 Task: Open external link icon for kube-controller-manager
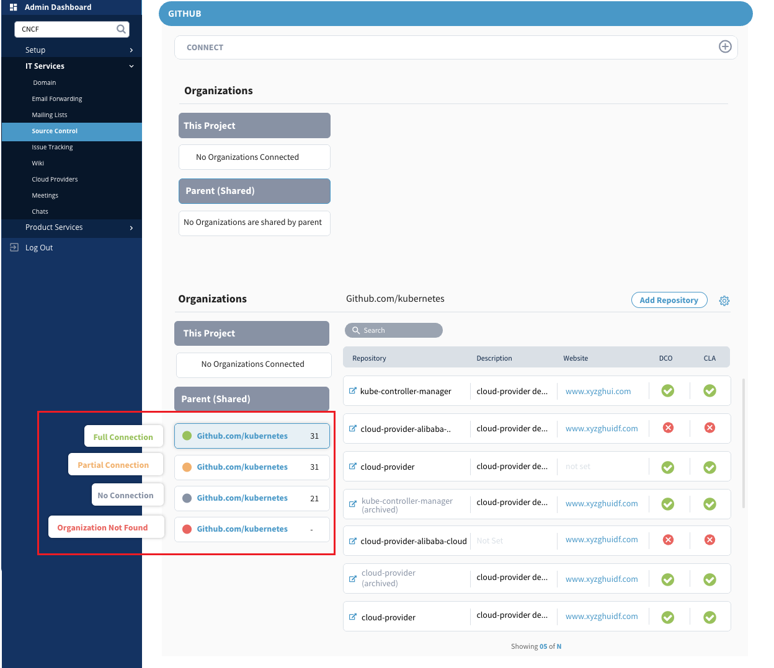[x=353, y=391]
